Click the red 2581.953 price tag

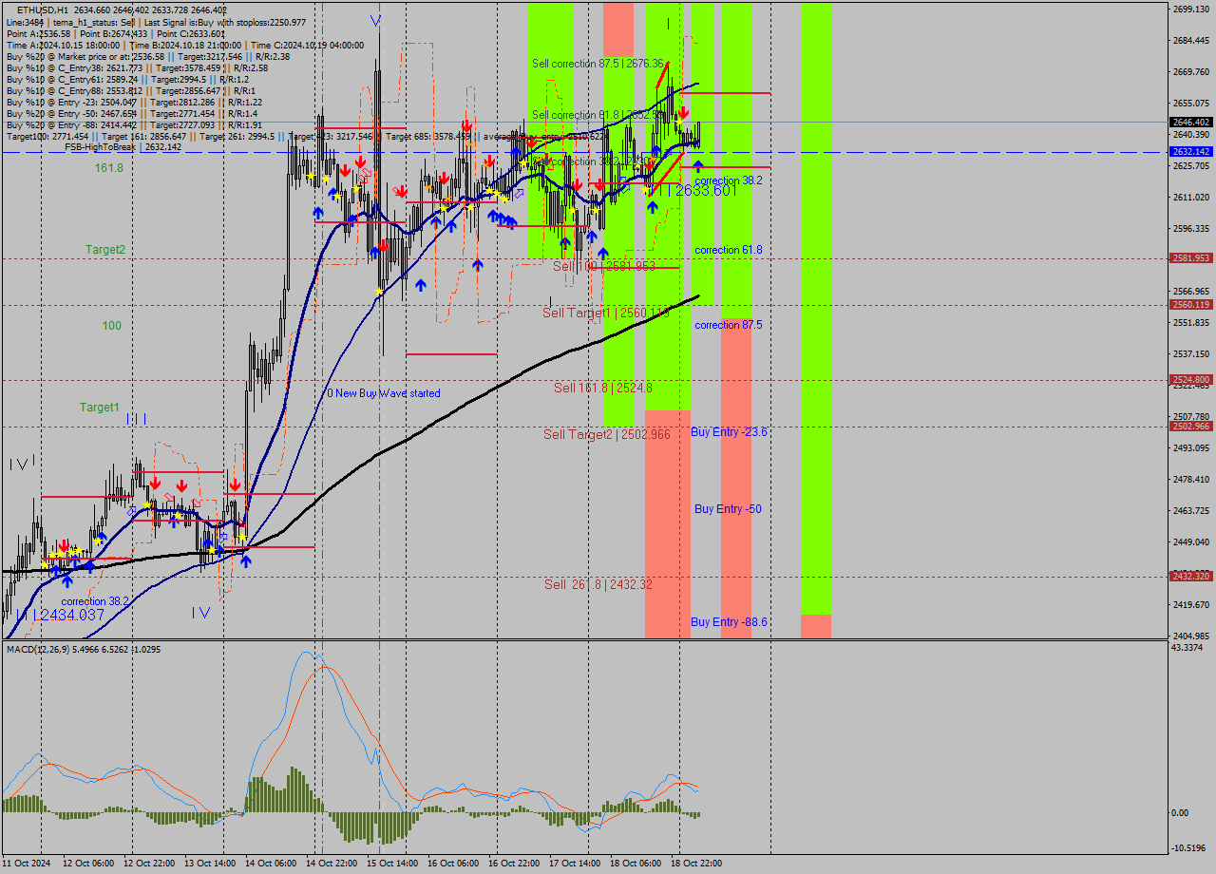coord(1190,258)
